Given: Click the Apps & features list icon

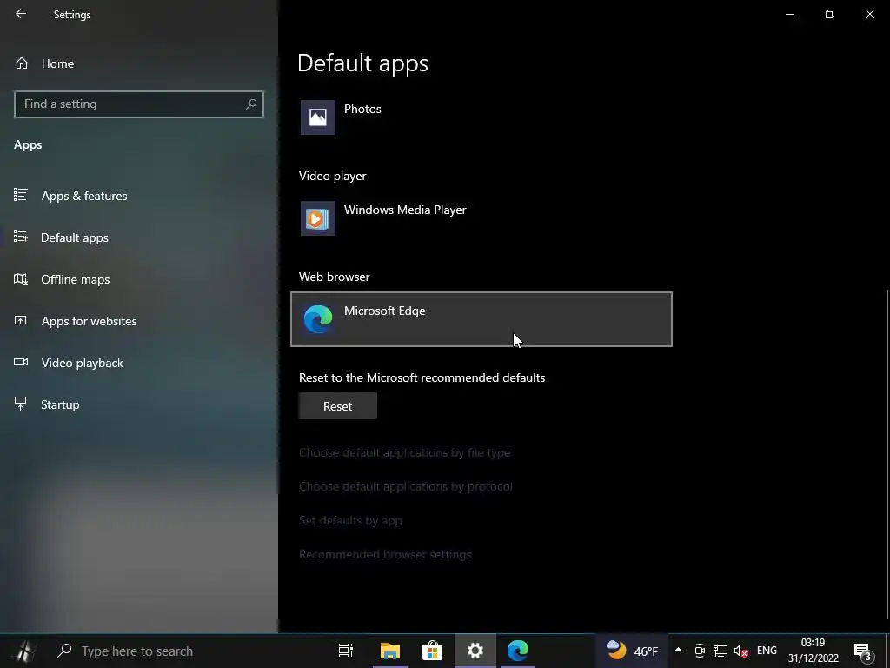Looking at the screenshot, I should (x=21, y=195).
